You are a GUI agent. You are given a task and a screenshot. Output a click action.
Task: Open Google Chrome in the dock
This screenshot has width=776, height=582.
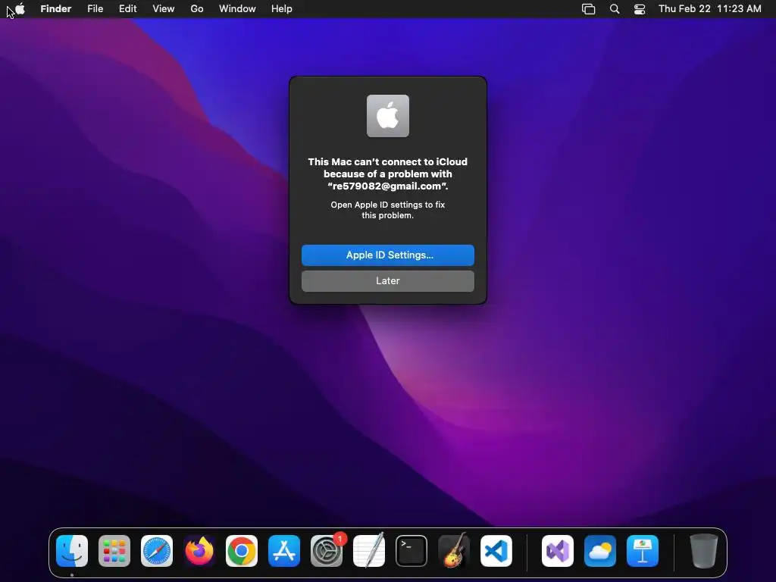[242, 551]
